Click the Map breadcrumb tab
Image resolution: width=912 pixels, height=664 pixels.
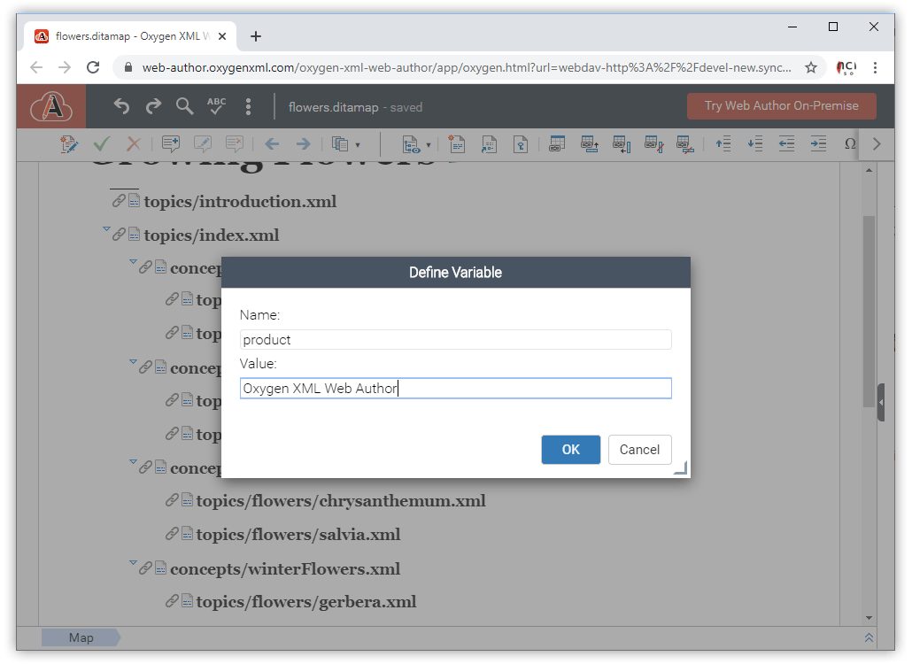click(x=81, y=637)
